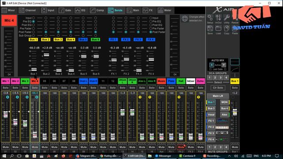
Task: Click the Bus 5 send label
Action: [x=83, y=39]
